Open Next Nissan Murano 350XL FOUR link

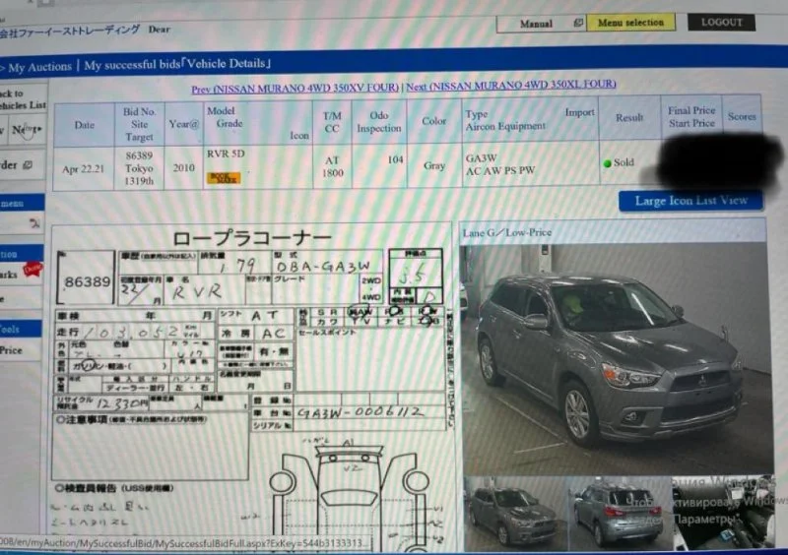tap(510, 85)
